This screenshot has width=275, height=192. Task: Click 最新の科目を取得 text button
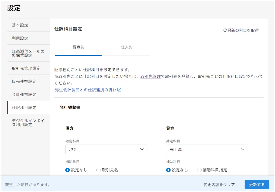(243, 30)
